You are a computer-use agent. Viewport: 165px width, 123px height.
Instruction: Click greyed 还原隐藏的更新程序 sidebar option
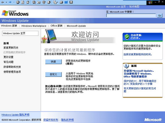click(15, 52)
